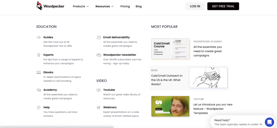Click the Email deliverability checkmark icon

pos(99,37)
